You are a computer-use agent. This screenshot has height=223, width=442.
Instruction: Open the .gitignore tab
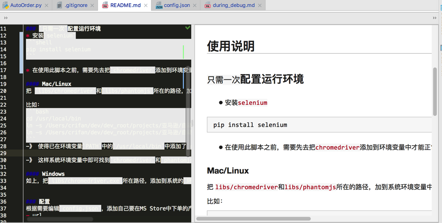point(76,5)
